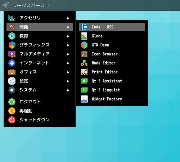Launch Widget Factory from the submenu

click(112, 99)
